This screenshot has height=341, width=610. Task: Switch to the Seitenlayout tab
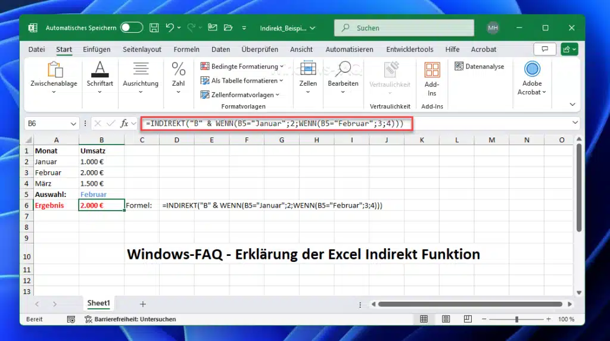coord(142,49)
